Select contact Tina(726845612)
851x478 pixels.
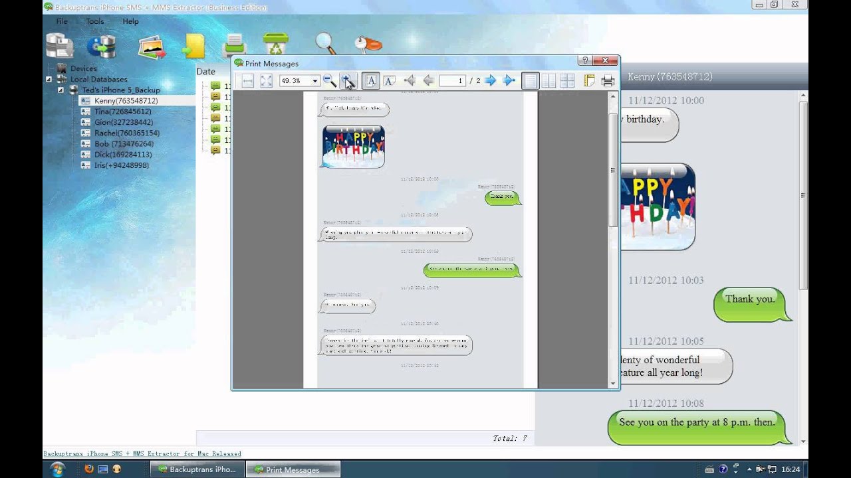(x=122, y=112)
